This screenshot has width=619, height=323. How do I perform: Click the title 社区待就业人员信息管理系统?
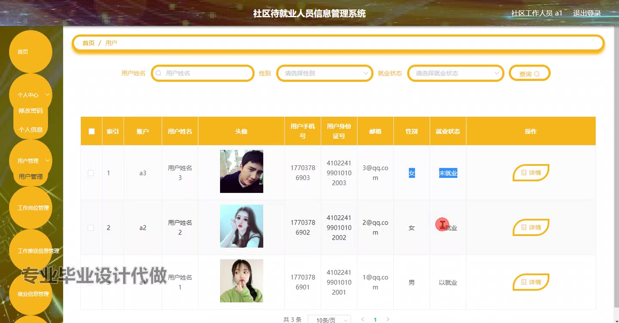309,13
